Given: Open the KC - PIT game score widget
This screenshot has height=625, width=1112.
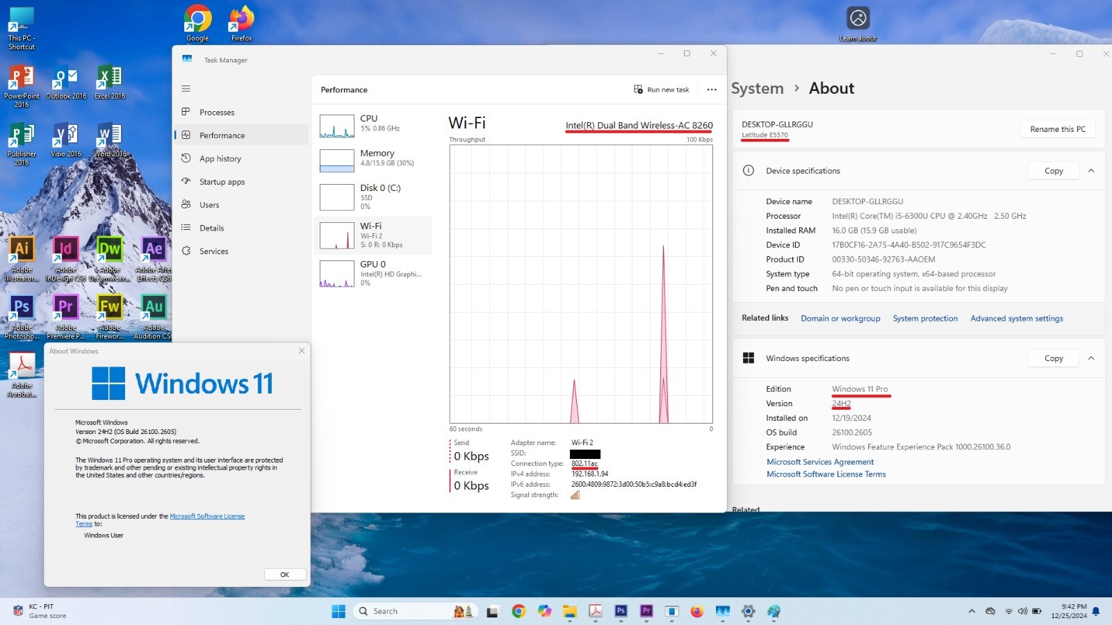Looking at the screenshot, I should [40, 611].
